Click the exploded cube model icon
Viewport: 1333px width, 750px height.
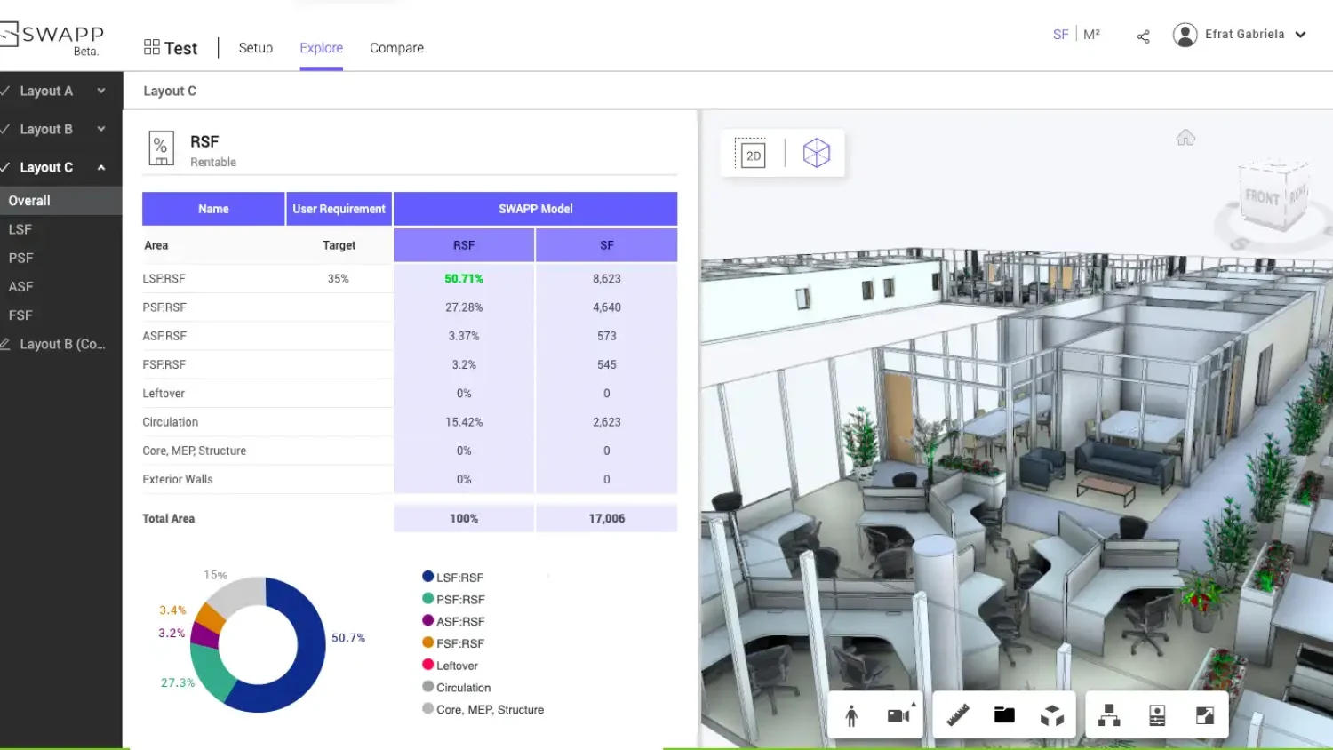pos(1052,715)
